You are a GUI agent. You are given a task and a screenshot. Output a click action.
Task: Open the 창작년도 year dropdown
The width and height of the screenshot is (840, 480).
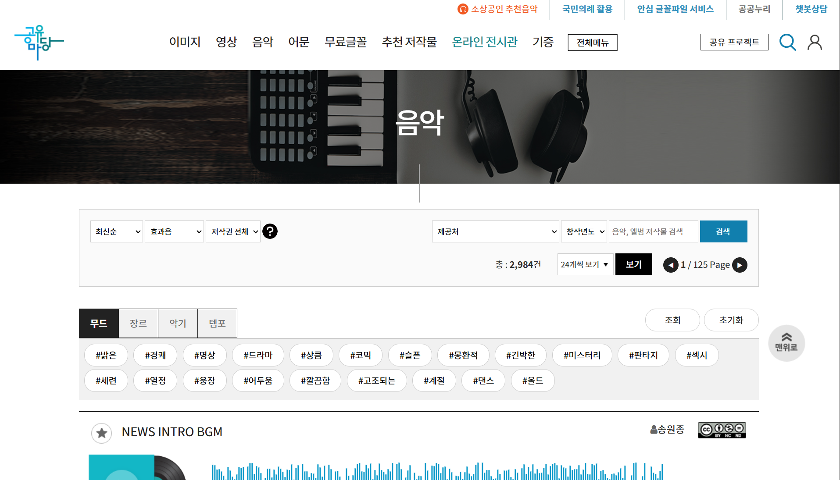tap(584, 231)
